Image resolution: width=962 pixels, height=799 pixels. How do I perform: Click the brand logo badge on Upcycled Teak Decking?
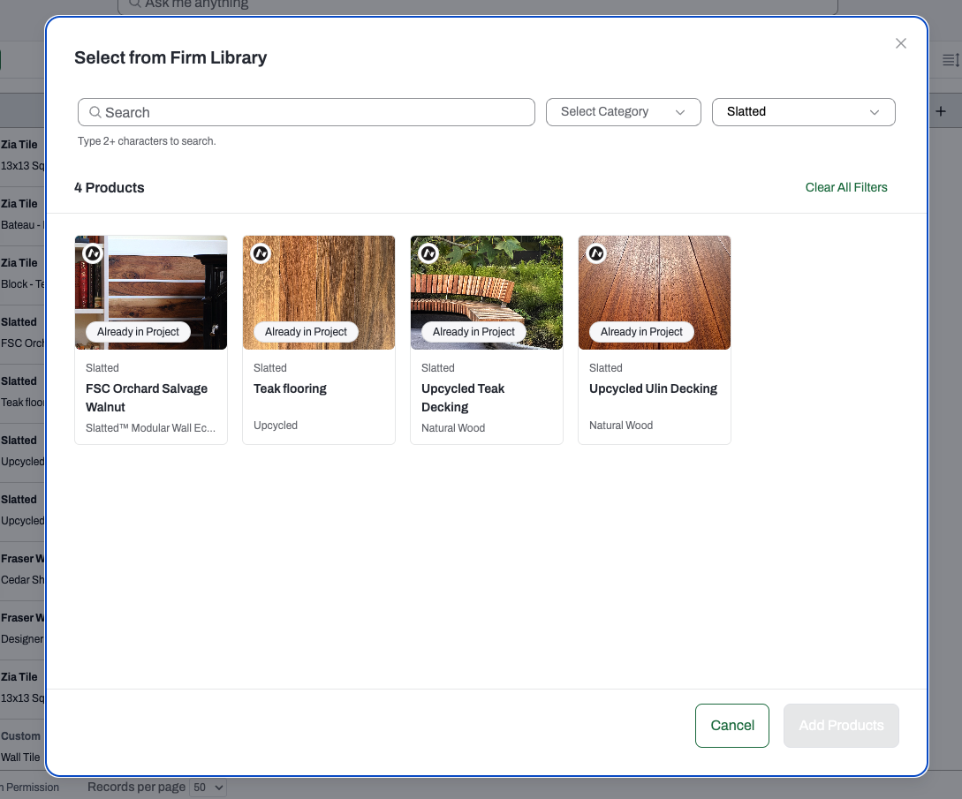tap(428, 253)
